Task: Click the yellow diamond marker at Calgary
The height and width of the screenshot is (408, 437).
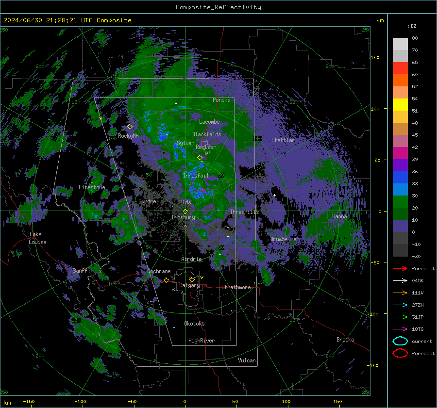Action: click(x=192, y=279)
